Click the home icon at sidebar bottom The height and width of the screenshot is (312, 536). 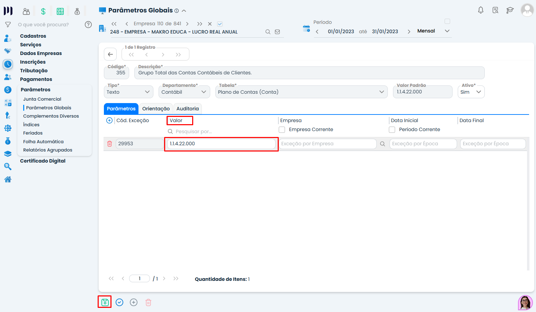click(8, 179)
